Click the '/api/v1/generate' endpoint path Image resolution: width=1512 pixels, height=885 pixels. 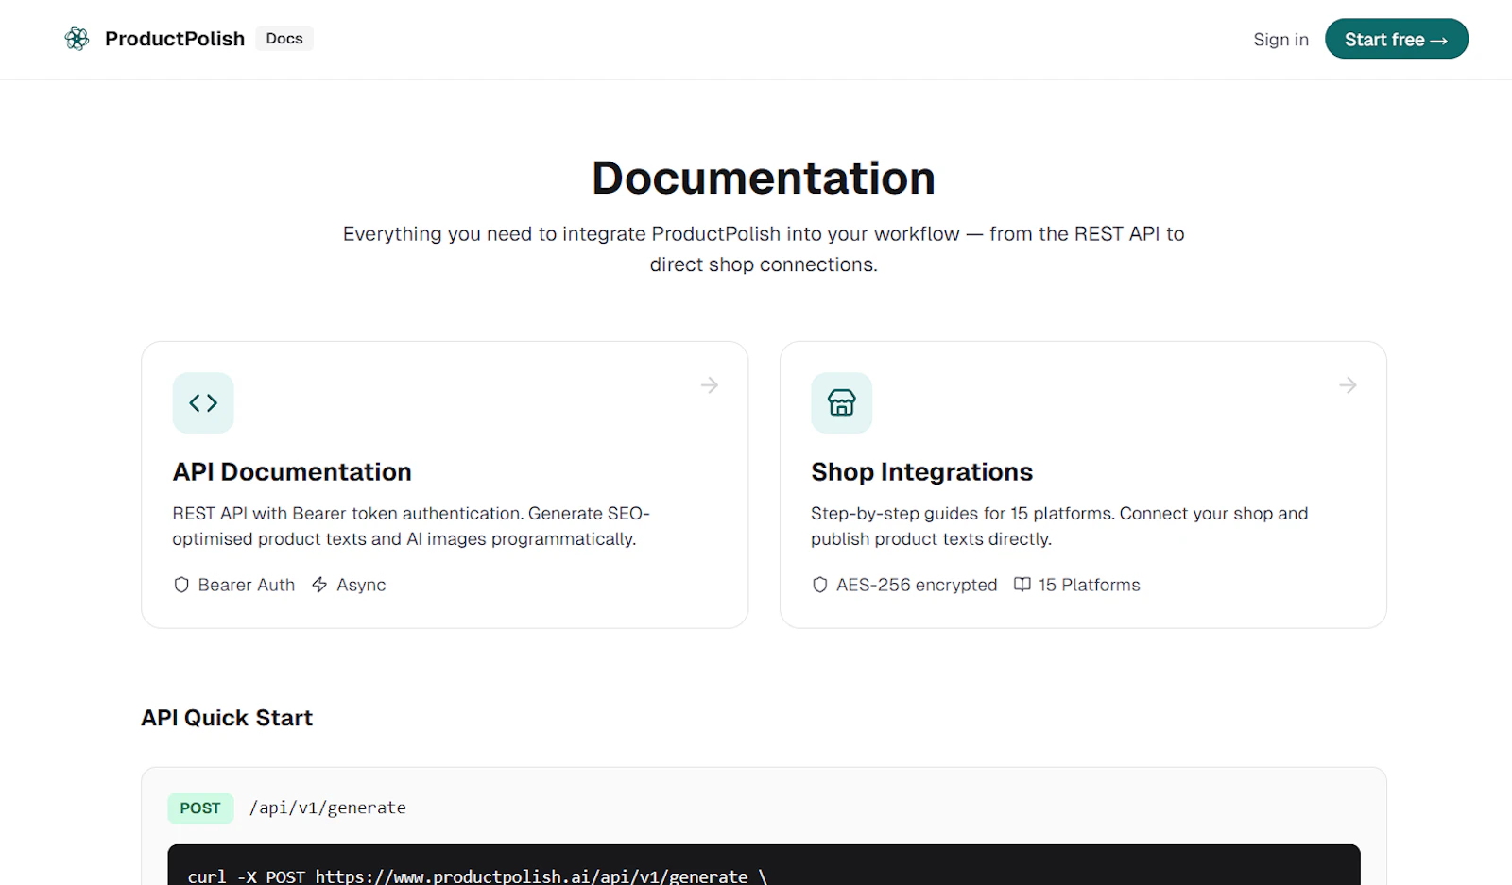point(328,808)
